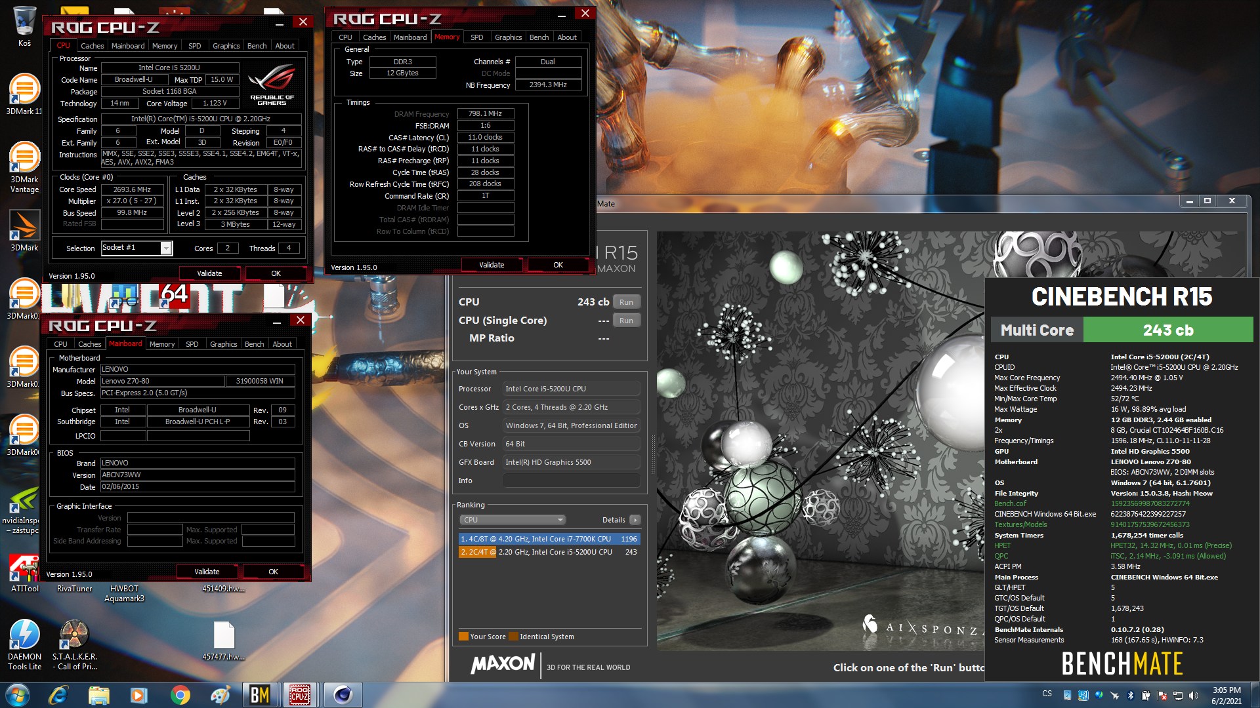1260x708 pixels.
Task: Click the HPET entry under System Timers
Action: pos(1002,545)
